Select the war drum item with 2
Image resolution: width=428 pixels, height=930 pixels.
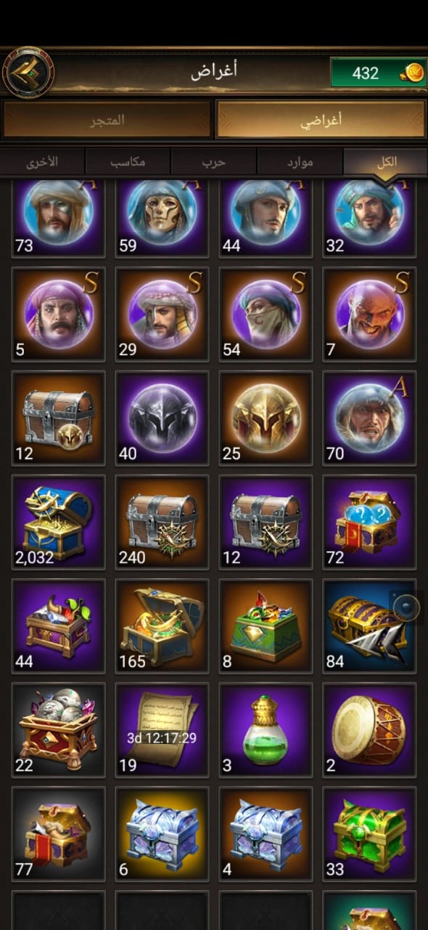pyautogui.click(x=370, y=730)
